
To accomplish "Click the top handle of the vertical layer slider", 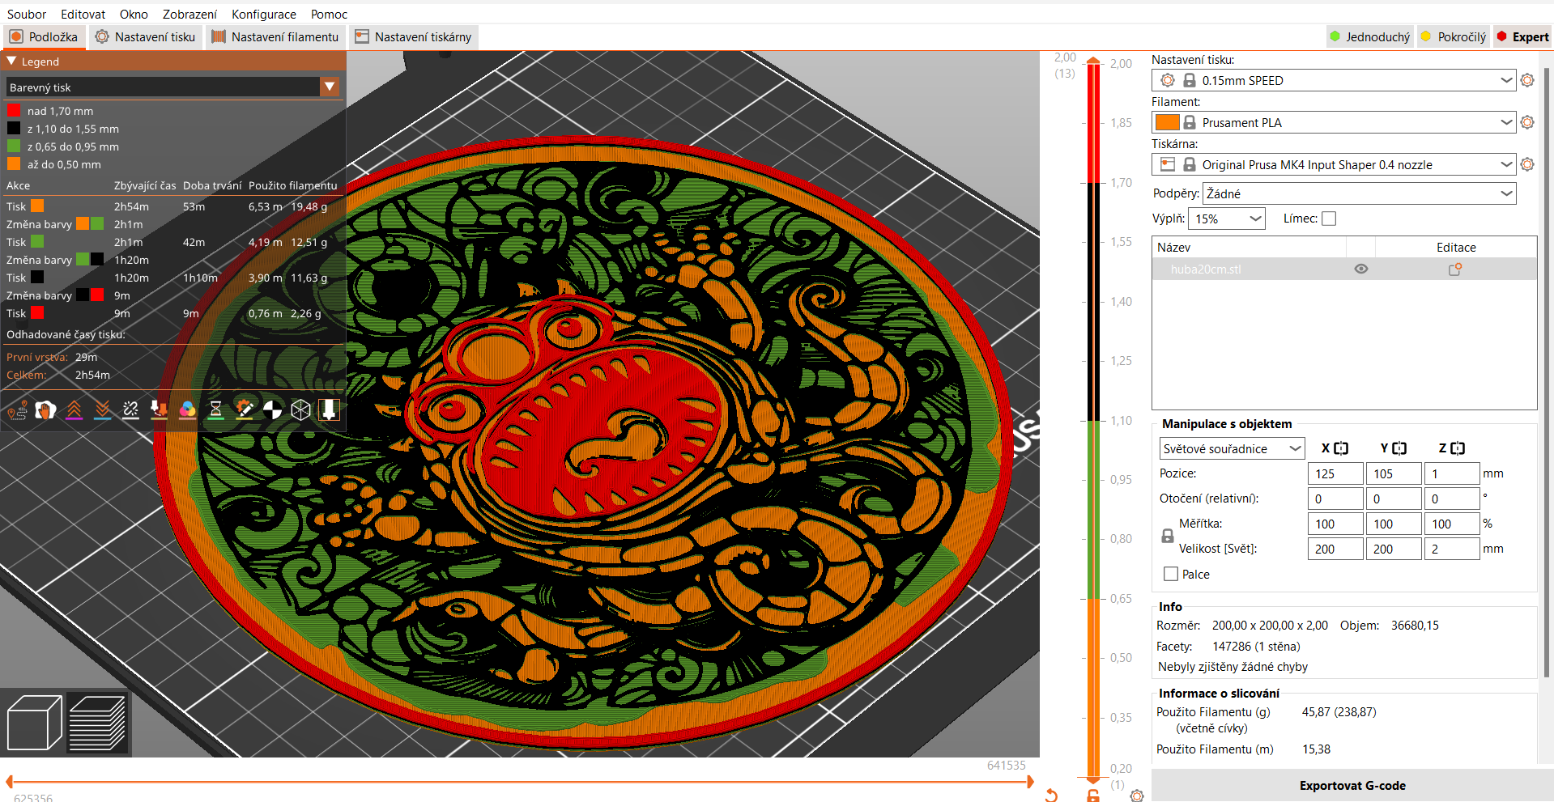I will 1093,61.
